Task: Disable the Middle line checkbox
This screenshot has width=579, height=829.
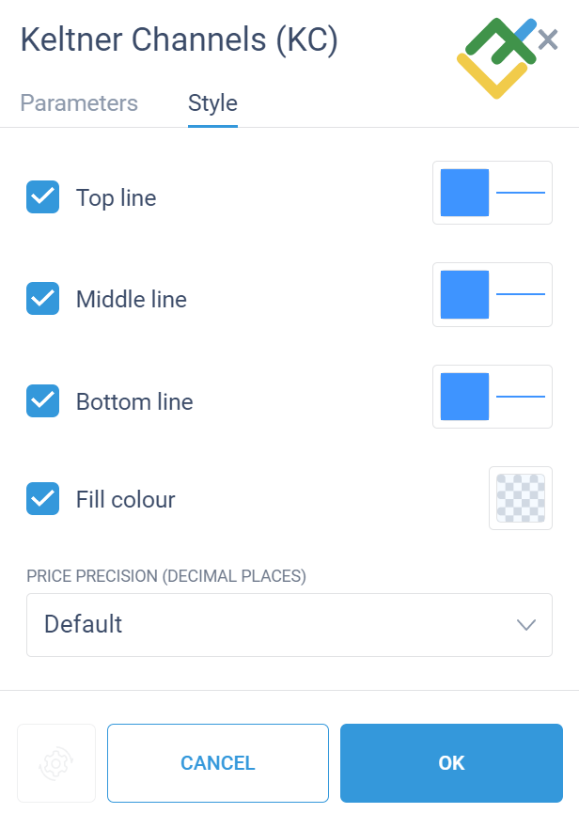Action: coord(43,299)
